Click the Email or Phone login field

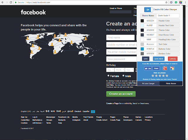pyautogui.click(x=120, y=12)
